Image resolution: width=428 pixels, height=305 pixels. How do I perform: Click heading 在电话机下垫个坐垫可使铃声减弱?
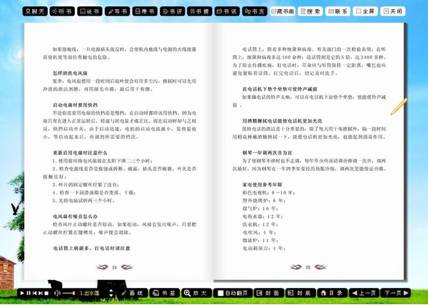tap(280, 89)
